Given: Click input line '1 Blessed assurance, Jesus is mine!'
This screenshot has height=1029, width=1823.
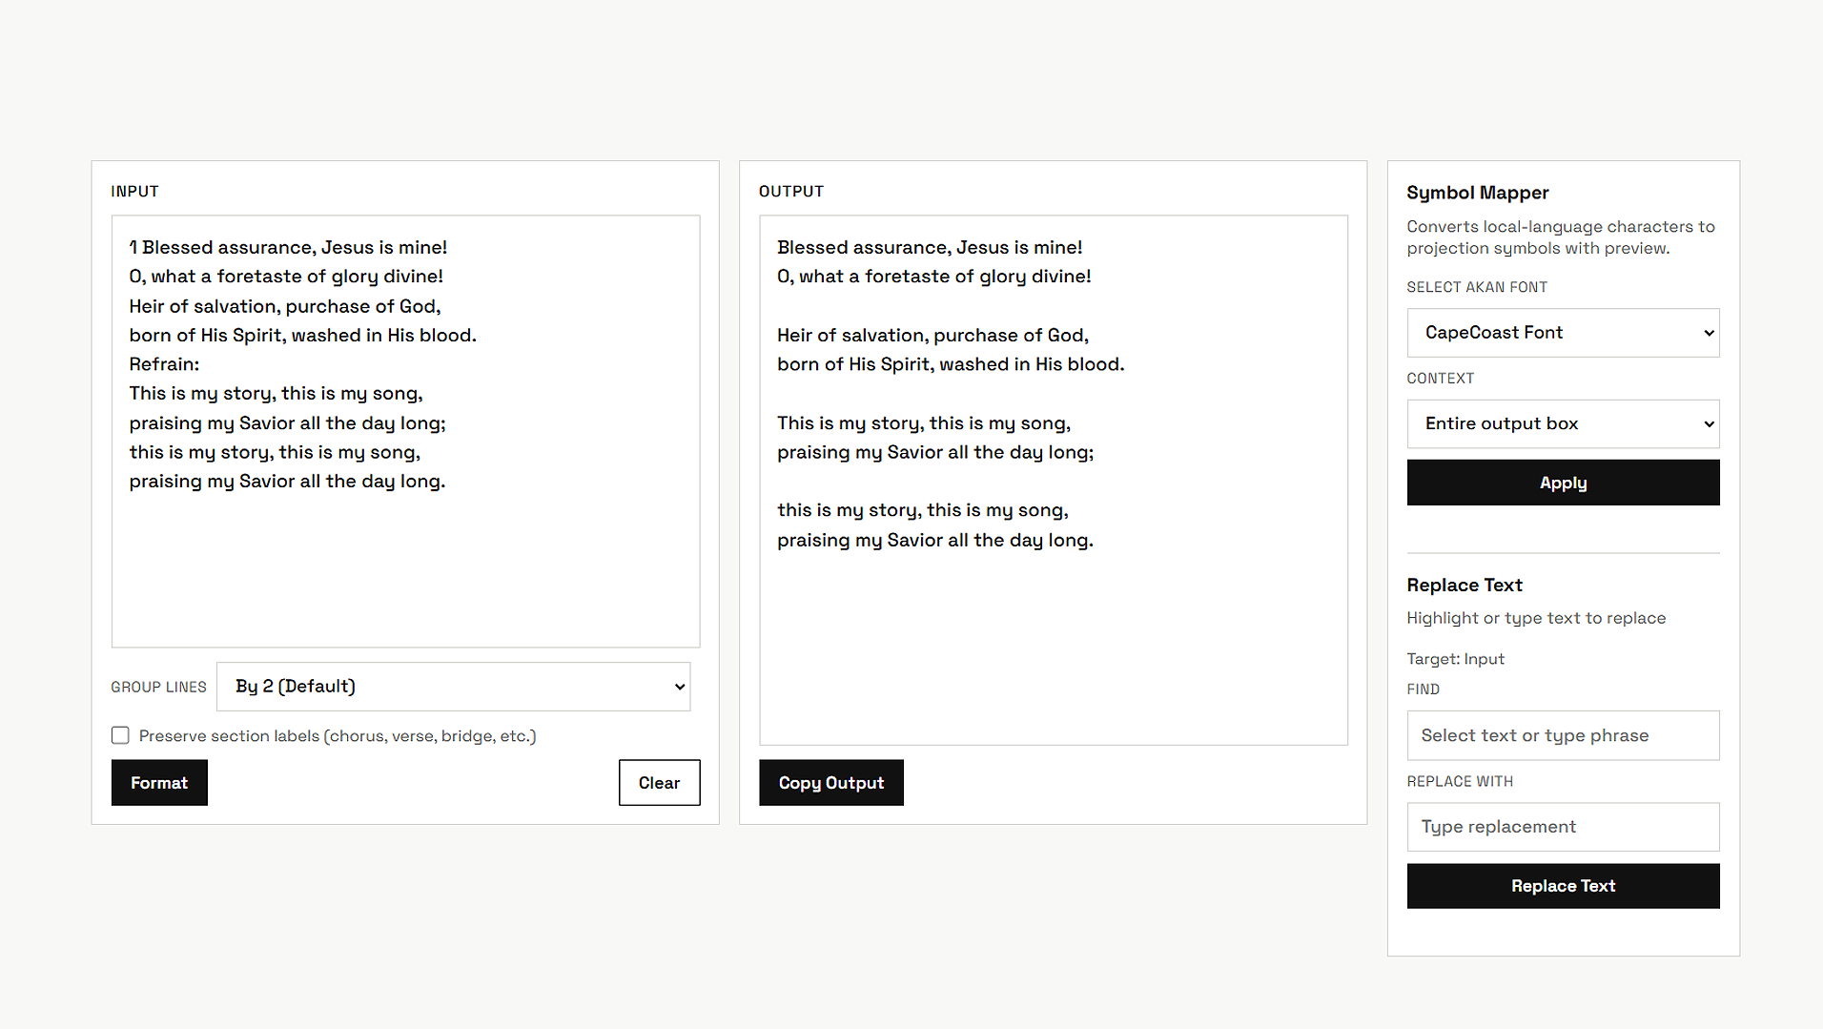Looking at the screenshot, I should (288, 247).
